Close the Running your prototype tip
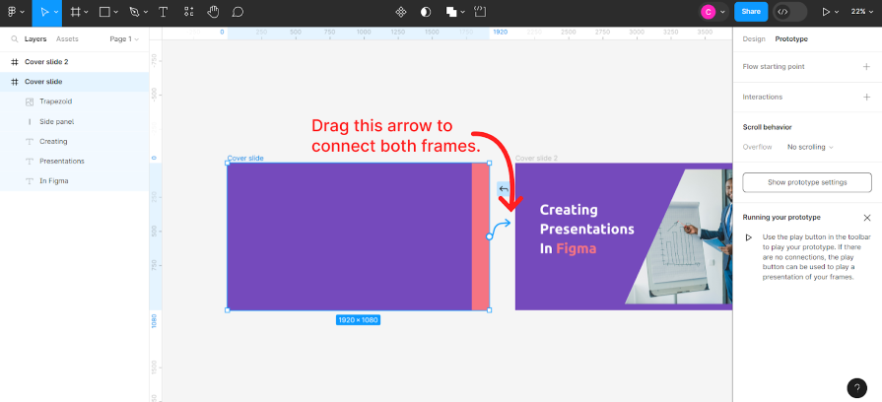The height and width of the screenshot is (402, 882). pyautogui.click(x=867, y=217)
